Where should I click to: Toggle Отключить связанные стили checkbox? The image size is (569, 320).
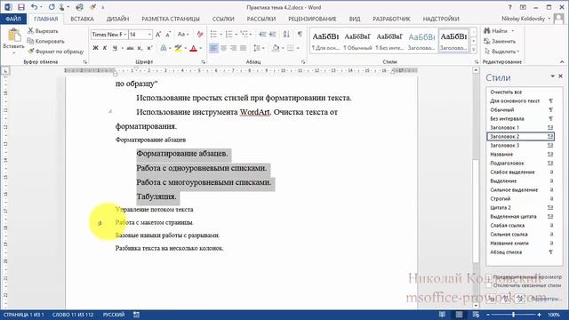coord(489,285)
